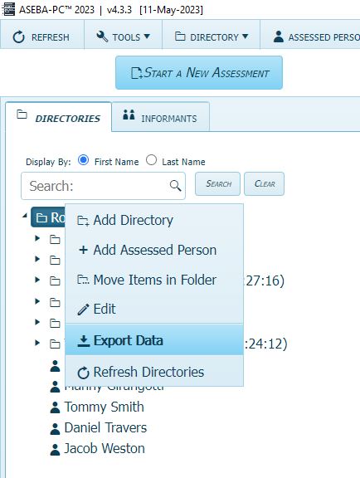This screenshot has height=478, width=360.
Task: Click the person icon beside Jacob Weston
Action: click(x=55, y=449)
